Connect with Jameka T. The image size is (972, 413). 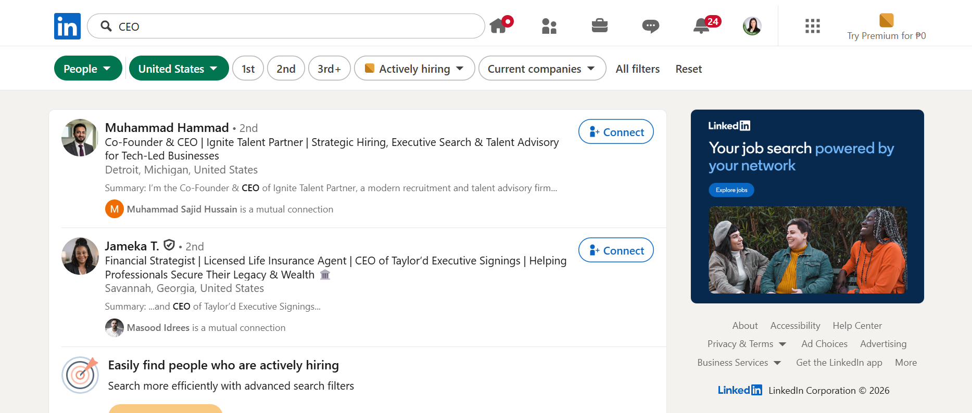tap(616, 250)
